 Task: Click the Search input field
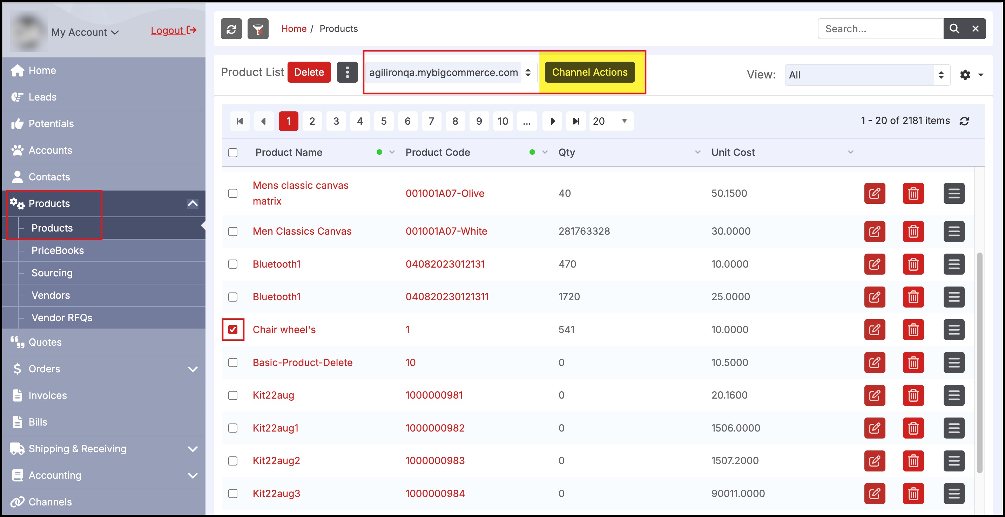pyautogui.click(x=881, y=29)
